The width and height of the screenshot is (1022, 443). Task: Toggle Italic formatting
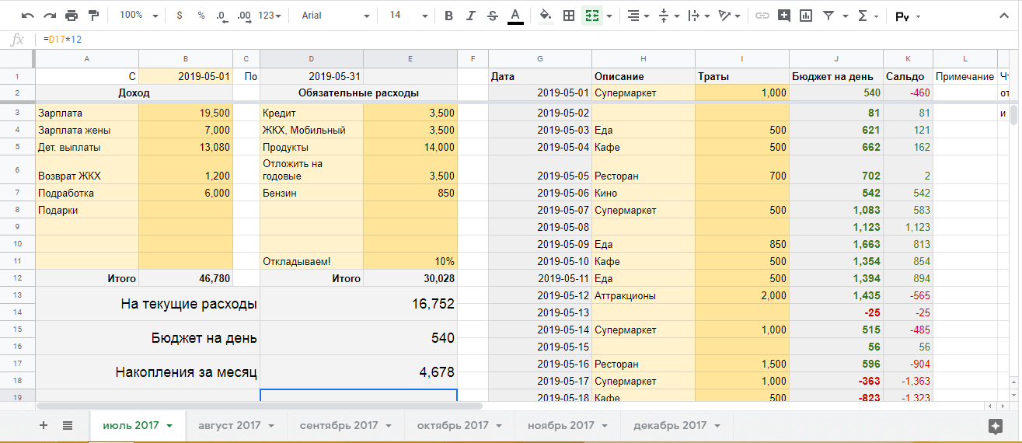point(470,16)
